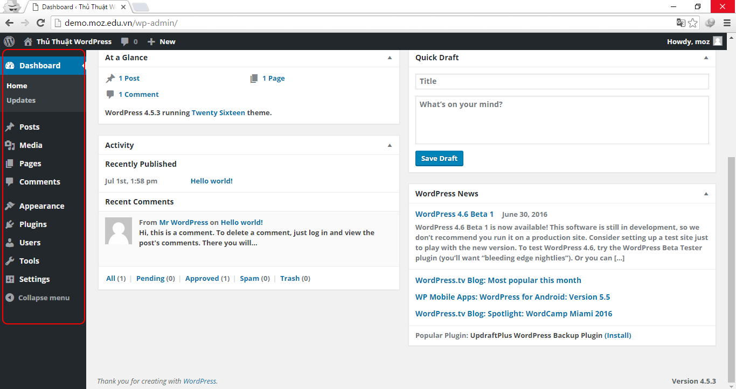Click the browser forward arrow

[25, 23]
